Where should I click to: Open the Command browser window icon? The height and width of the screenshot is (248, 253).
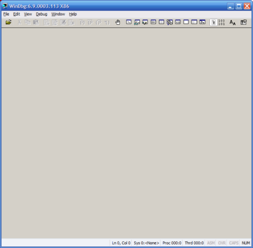pyautogui.click(x=202, y=22)
